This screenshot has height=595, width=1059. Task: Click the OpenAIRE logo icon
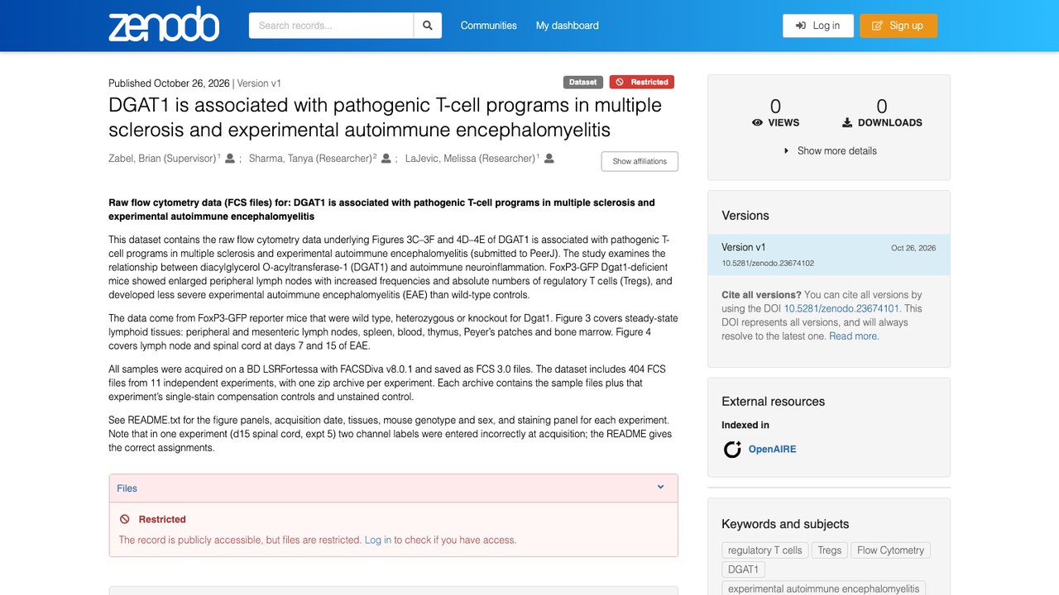coord(732,450)
